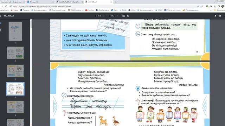
Task: Switch to the Яндекс search tab
Action: click(13, 2)
